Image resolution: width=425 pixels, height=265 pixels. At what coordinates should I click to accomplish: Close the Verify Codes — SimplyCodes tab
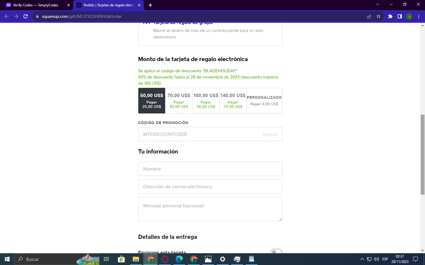tap(69, 5)
